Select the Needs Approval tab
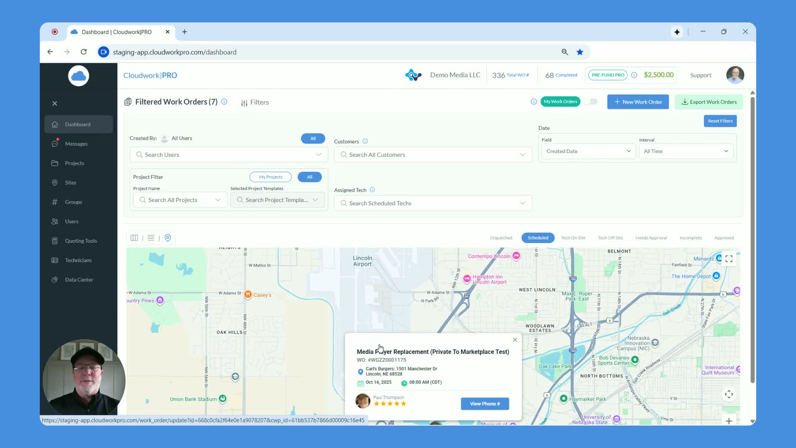This screenshot has height=448, width=796. [651, 238]
